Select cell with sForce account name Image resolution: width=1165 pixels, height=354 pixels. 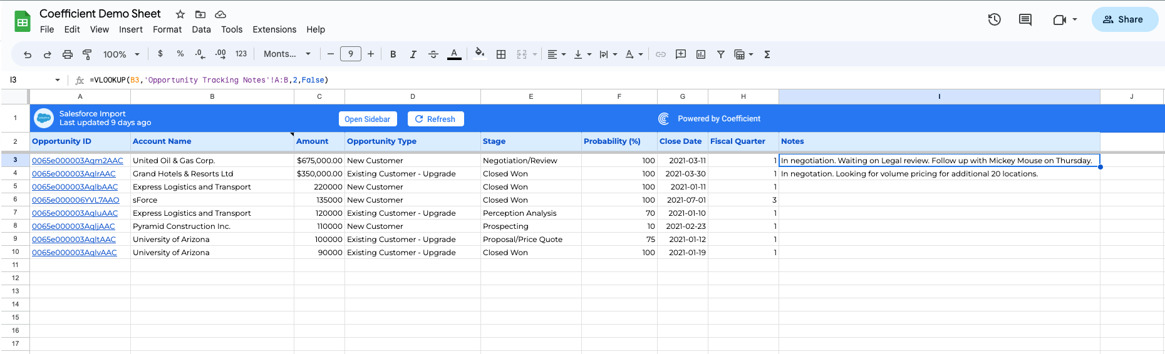(x=212, y=200)
